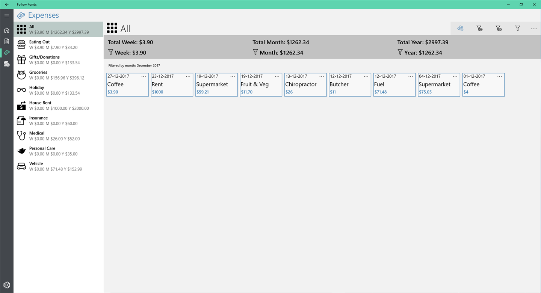Open the hamburger navigation menu

coord(7,16)
